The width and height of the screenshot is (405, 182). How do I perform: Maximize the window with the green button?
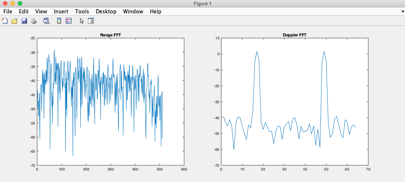20,3
